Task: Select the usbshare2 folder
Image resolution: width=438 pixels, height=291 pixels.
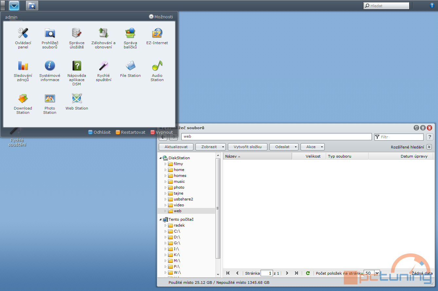Action: [183, 199]
